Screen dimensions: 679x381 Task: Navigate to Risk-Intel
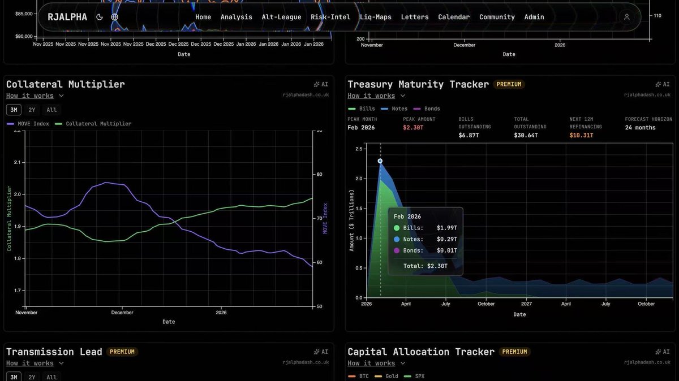tap(330, 17)
